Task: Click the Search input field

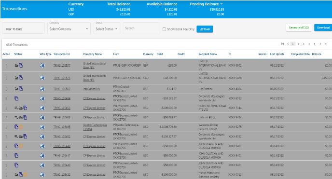Action: tap(141, 28)
